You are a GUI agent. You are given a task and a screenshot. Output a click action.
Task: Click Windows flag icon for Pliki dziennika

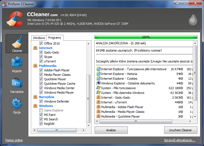pyautogui.click(x=99, y=93)
